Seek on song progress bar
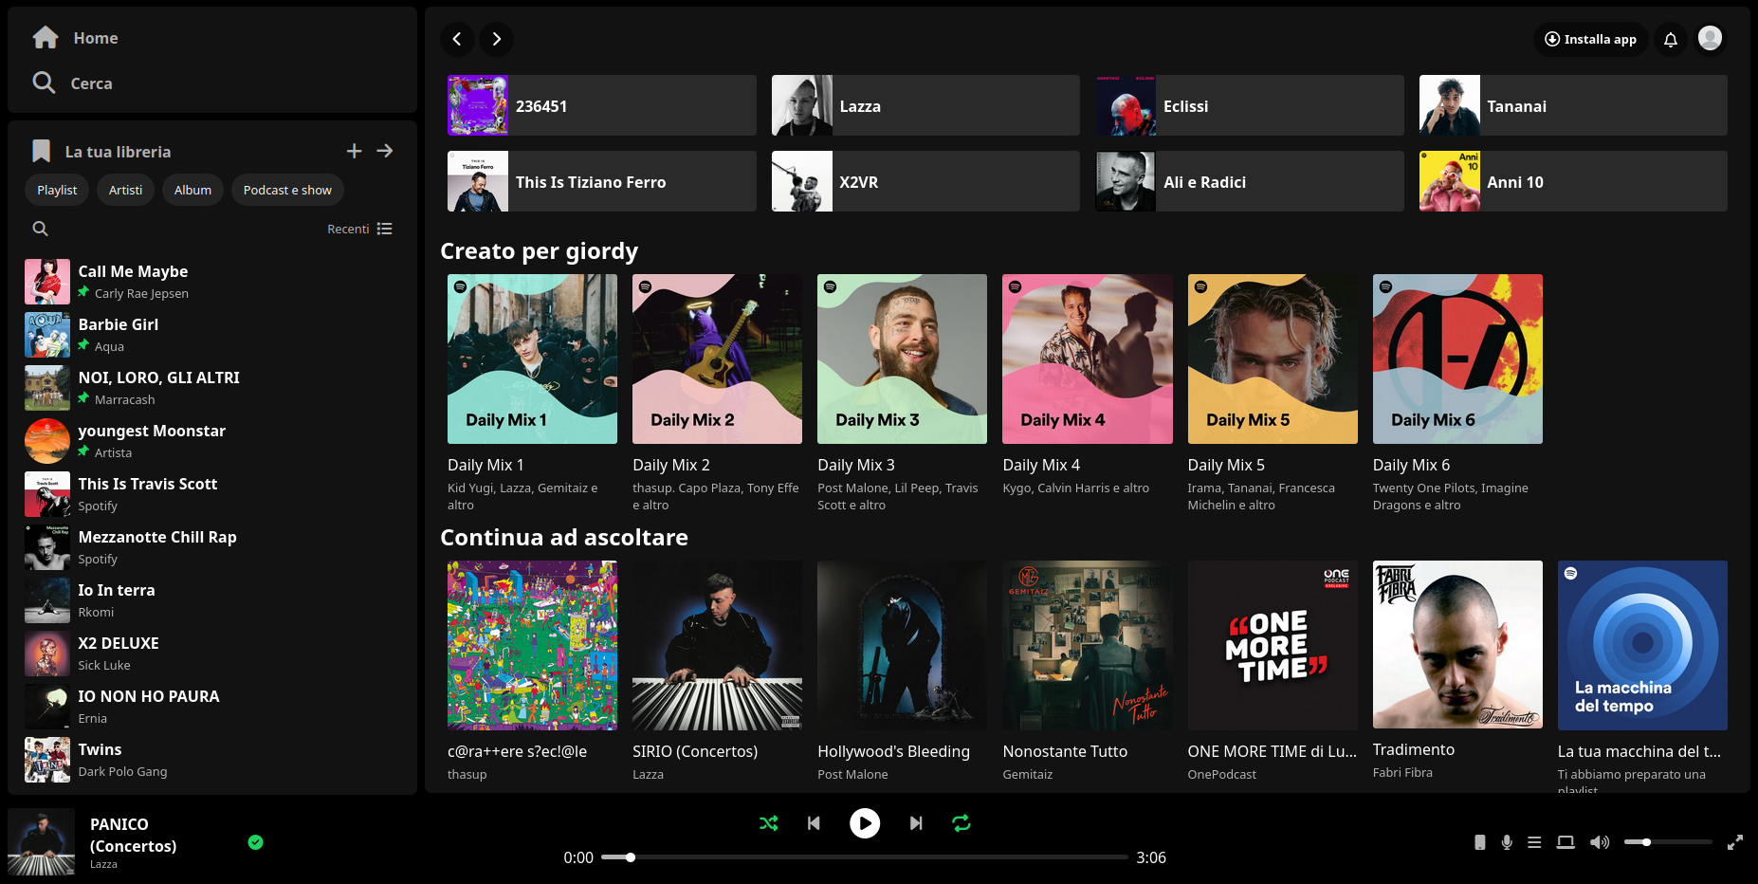The height and width of the screenshot is (884, 1758). 864,857
